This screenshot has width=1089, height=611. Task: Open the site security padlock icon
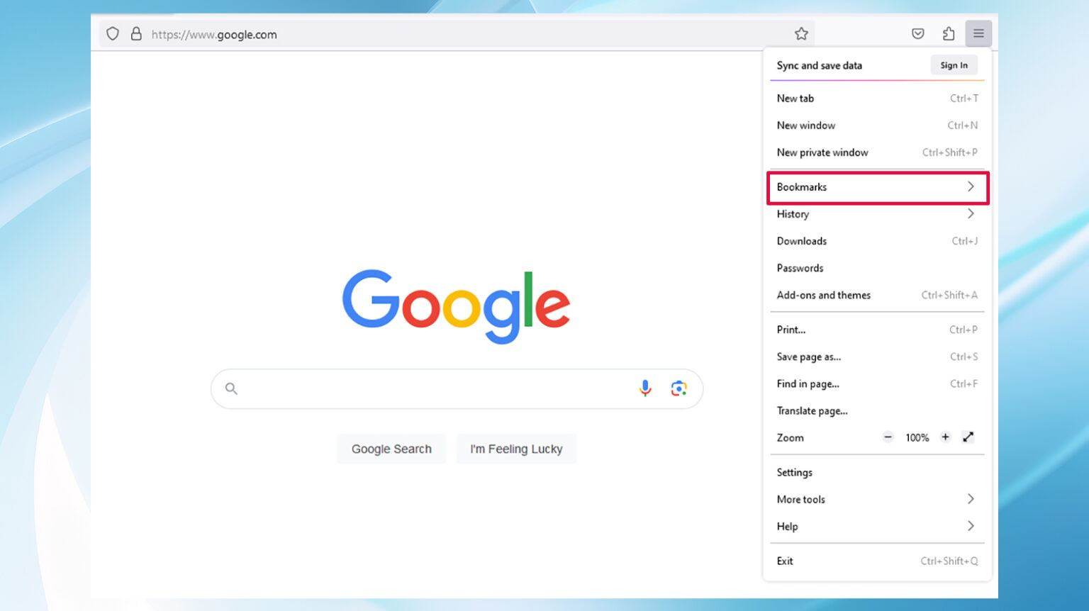136,33
